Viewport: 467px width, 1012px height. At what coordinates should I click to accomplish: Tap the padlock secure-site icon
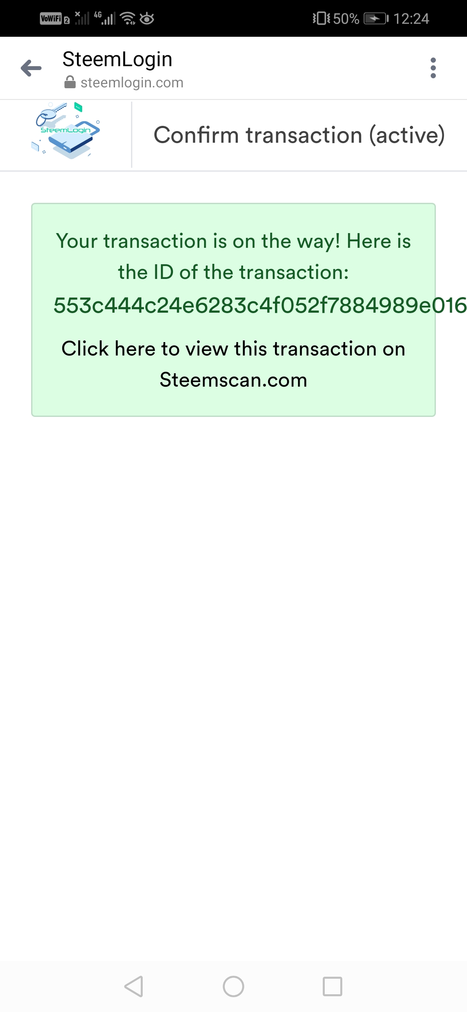click(x=70, y=82)
